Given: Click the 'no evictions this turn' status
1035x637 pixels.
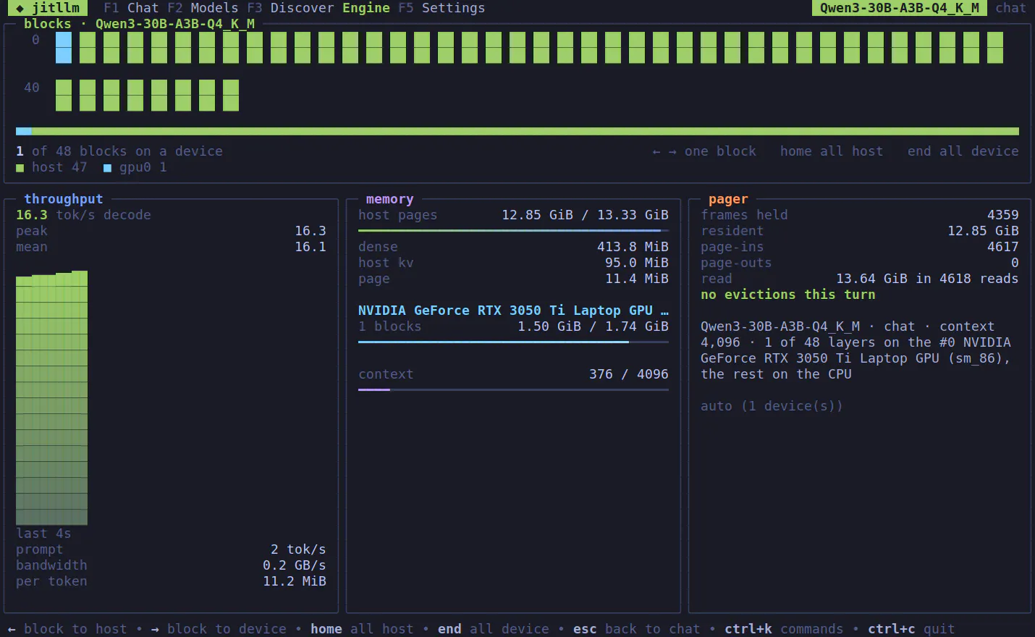Looking at the screenshot, I should pos(788,295).
